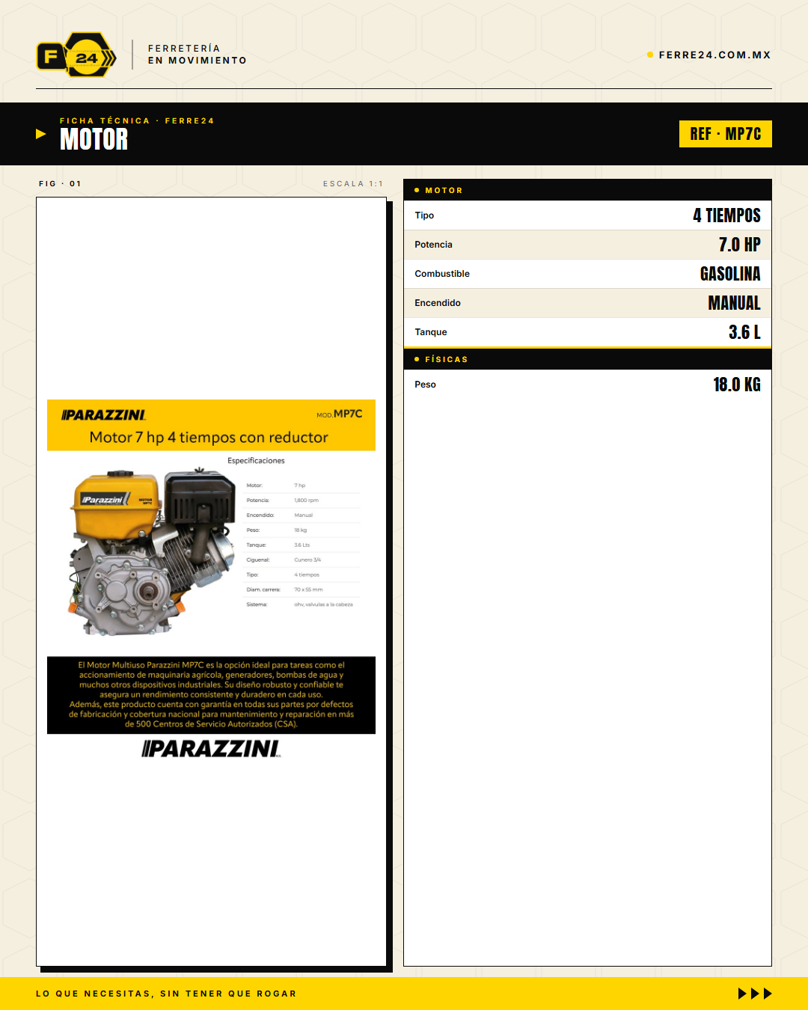
Task: Click the REF · MP7C badge
Action: pos(726,134)
